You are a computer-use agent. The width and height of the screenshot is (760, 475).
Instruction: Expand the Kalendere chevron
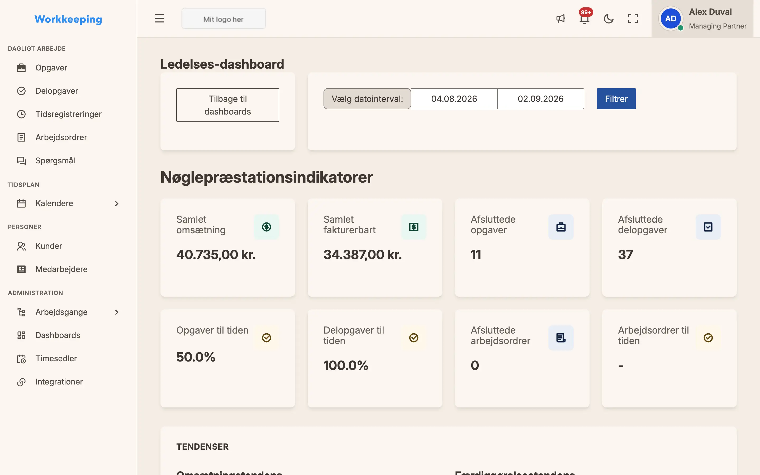[117, 203]
